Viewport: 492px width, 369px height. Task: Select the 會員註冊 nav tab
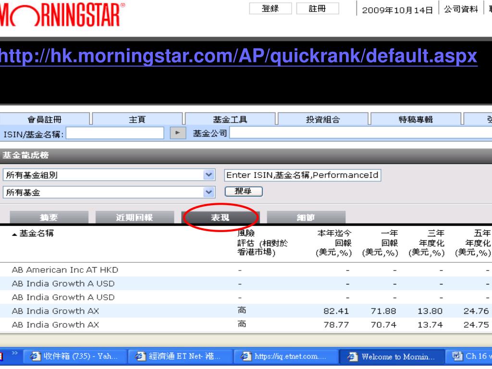coord(45,119)
